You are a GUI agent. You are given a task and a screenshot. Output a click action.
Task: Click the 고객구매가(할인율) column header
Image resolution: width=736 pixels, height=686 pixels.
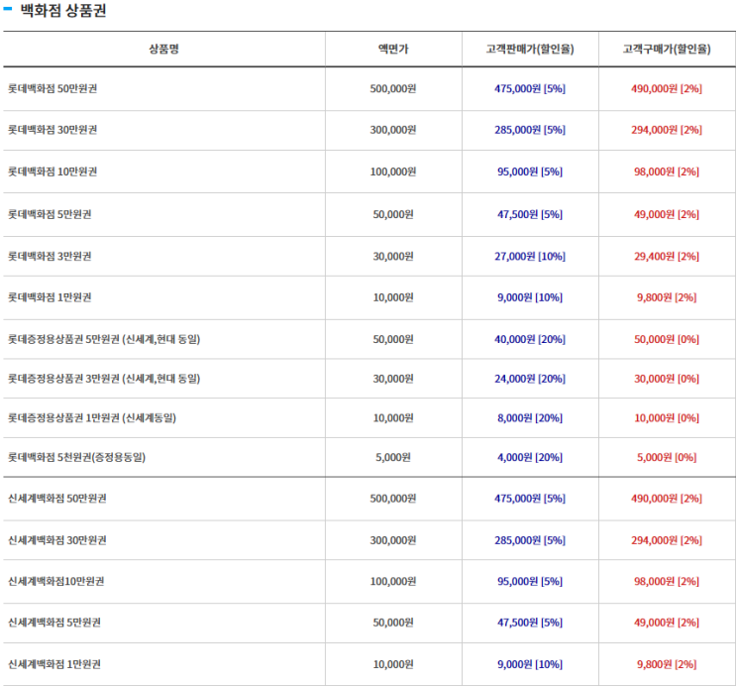tap(666, 49)
